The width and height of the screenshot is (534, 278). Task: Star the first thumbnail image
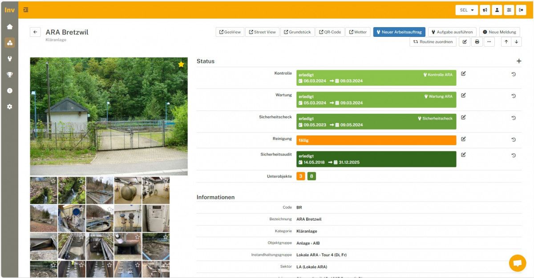tap(53, 181)
